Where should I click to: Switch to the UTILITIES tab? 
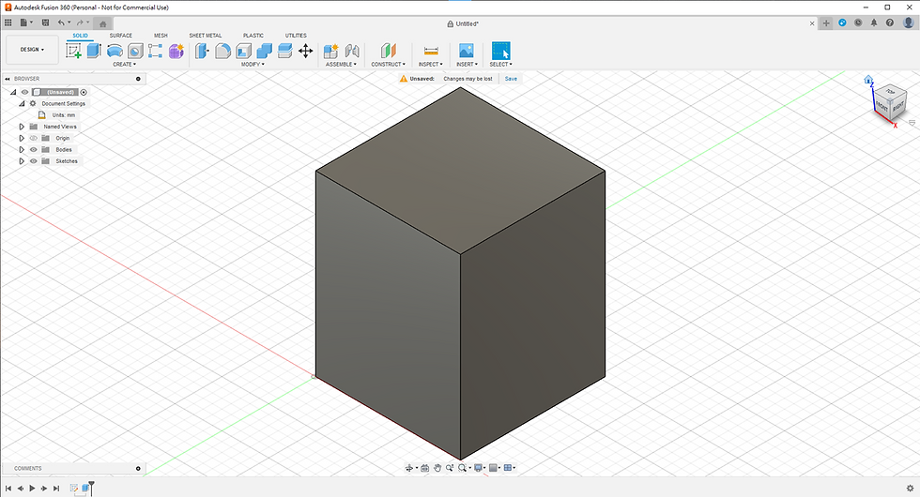(296, 36)
